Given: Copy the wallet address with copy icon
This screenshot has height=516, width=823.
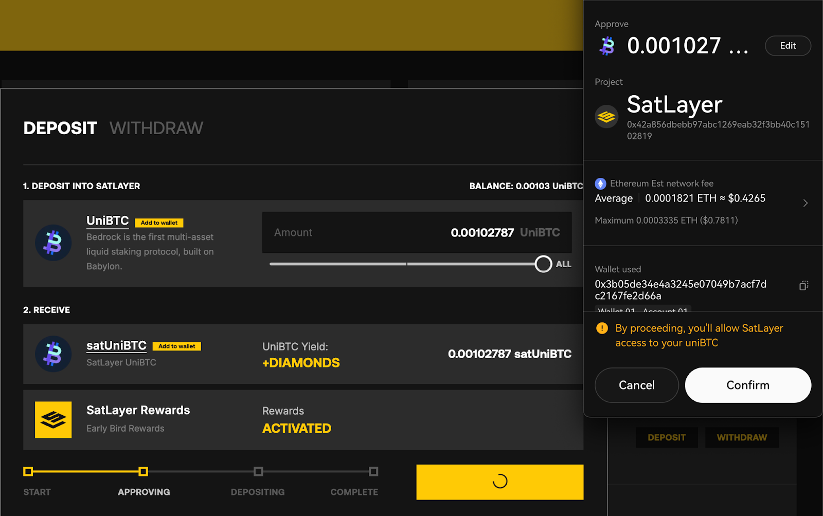Looking at the screenshot, I should [x=804, y=285].
